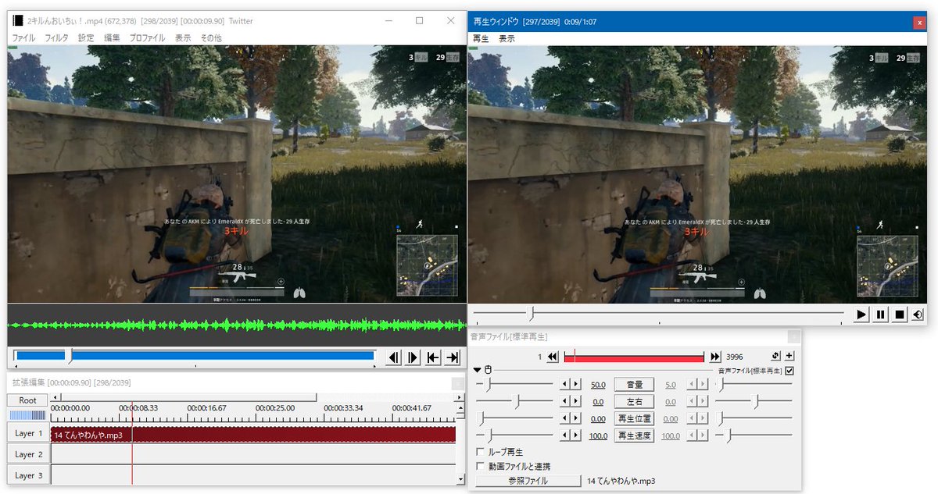
Task: Click the 再生速度 parameter button
Action: 634,436
